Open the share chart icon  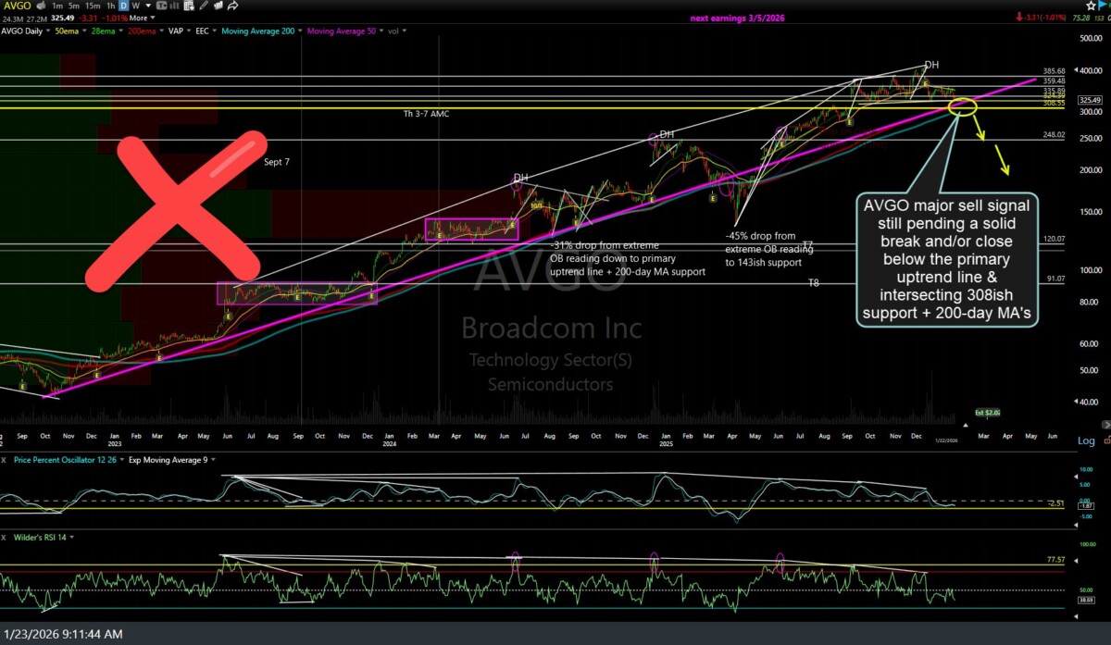(233, 5)
